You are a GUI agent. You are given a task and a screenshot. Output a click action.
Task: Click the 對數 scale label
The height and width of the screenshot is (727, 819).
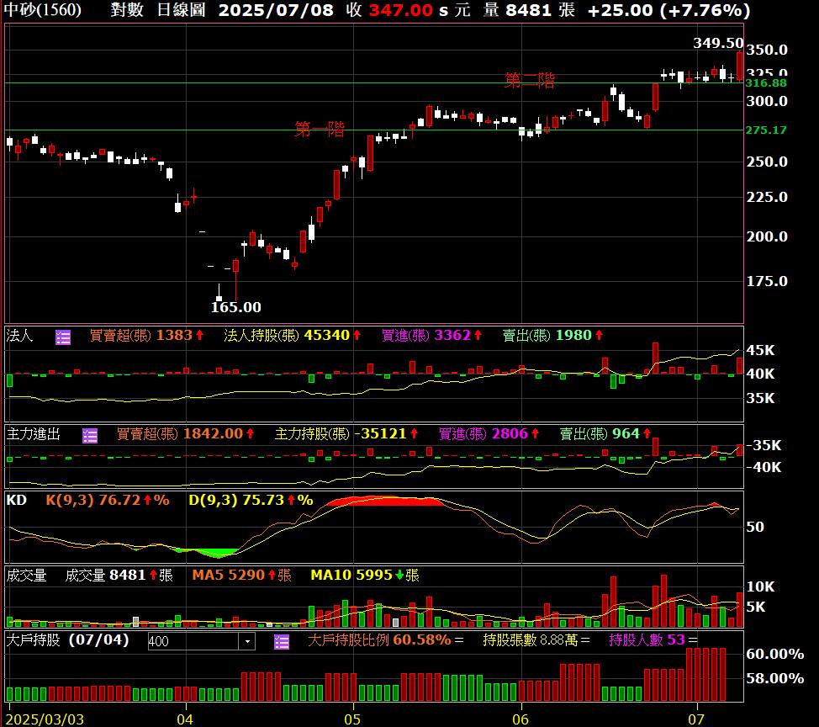(x=127, y=9)
